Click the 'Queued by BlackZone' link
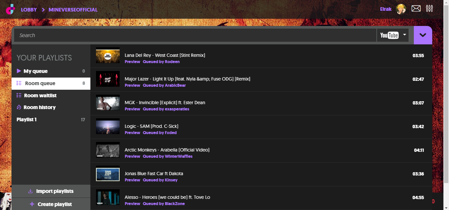The image size is (449, 210). pyautogui.click(x=164, y=204)
